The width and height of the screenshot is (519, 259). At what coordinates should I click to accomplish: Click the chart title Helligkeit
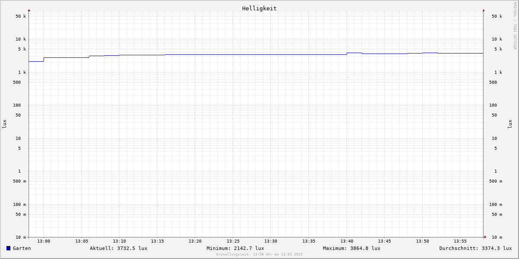259,8
